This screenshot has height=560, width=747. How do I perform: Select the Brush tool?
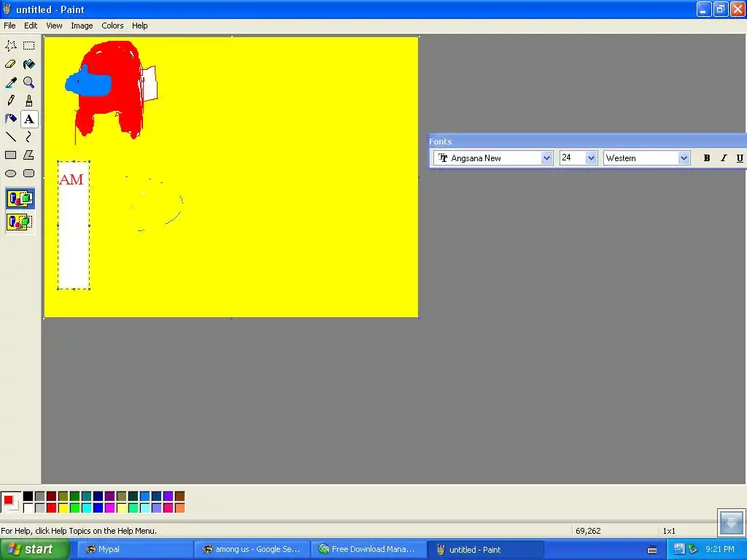tap(29, 101)
